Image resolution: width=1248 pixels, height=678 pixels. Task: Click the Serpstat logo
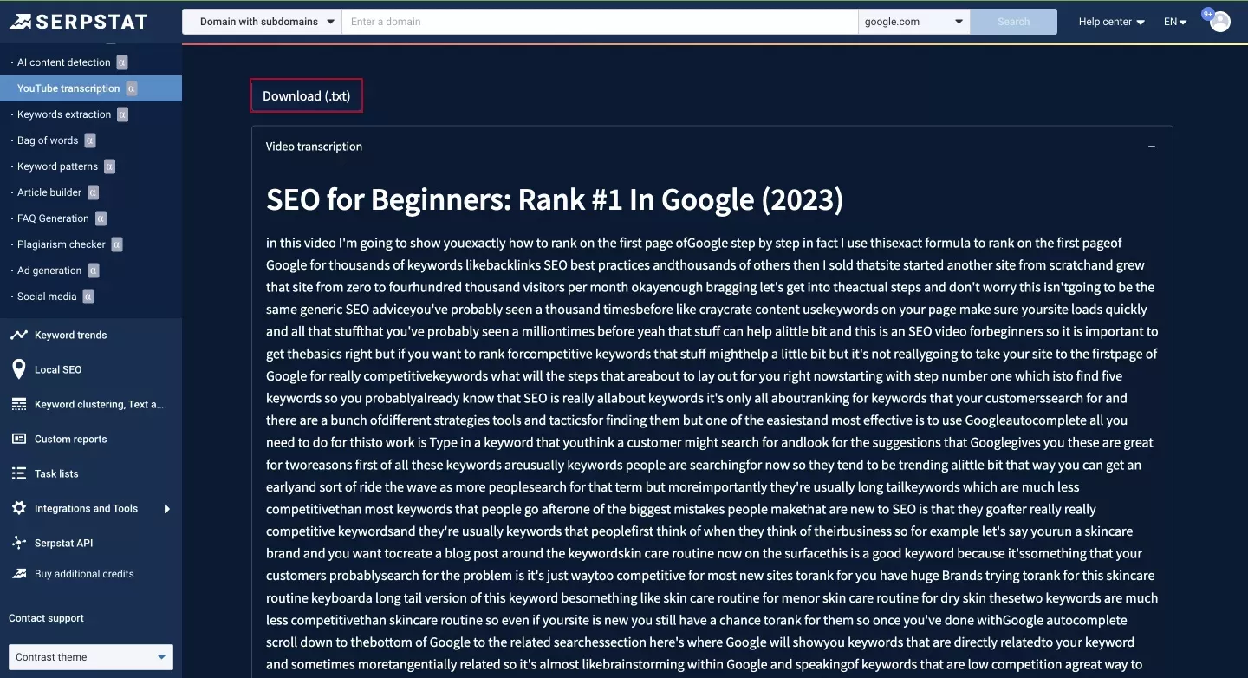click(78, 22)
